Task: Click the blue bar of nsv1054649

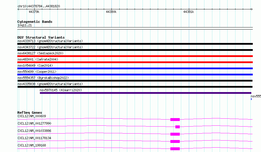Action: pos(135,68)
